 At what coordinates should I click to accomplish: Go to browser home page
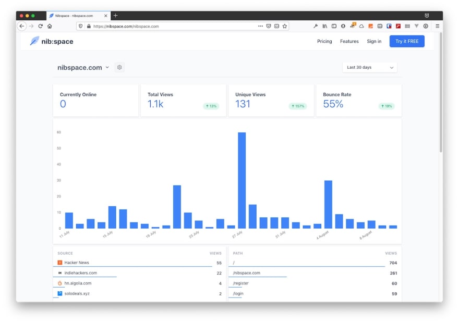[x=50, y=26]
